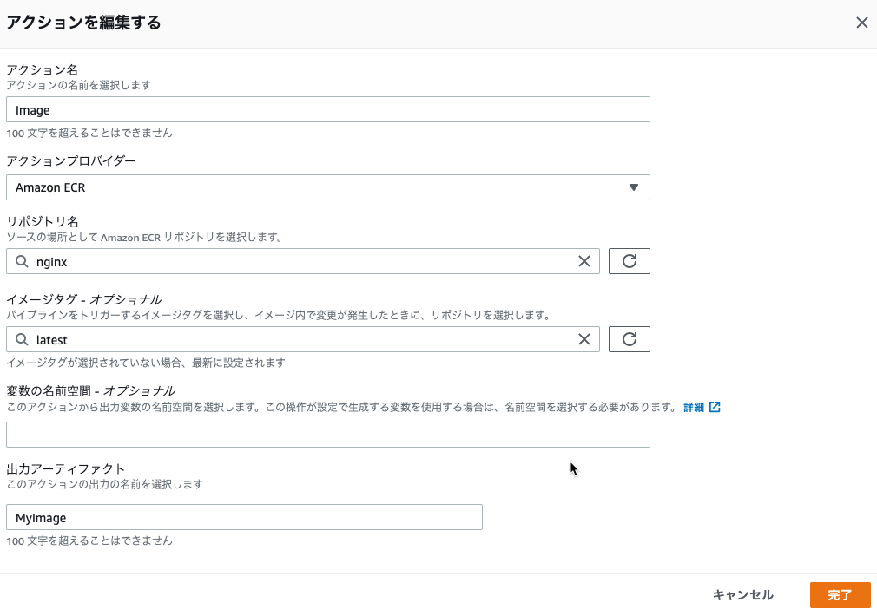The width and height of the screenshot is (877, 609).
Task: Clear the latest image tag field
Action: coord(584,340)
